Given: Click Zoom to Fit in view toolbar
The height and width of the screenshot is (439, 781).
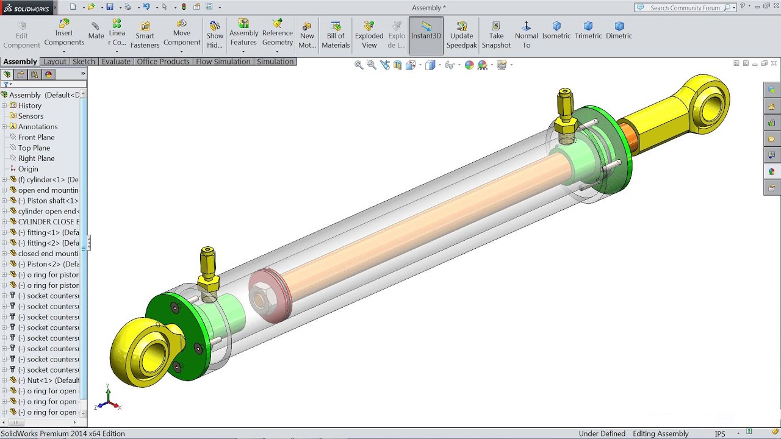Looking at the screenshot, I should click(359, 65).
